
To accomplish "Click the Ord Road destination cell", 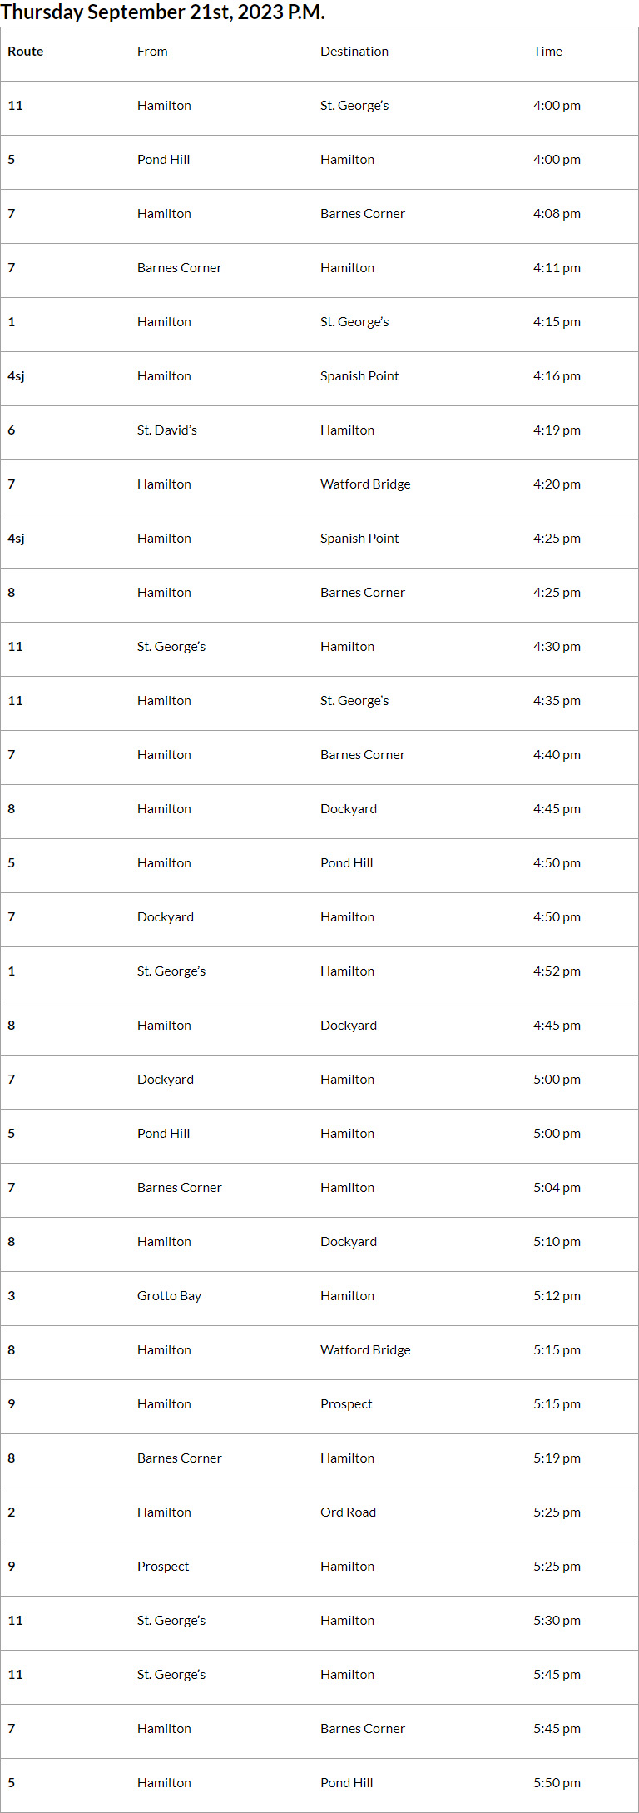I will (348, 1512).
